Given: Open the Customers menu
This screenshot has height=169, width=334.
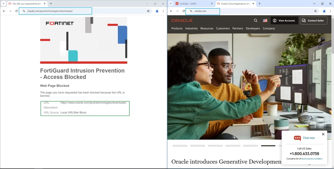Looking at the screenshot, I should 223,28.
